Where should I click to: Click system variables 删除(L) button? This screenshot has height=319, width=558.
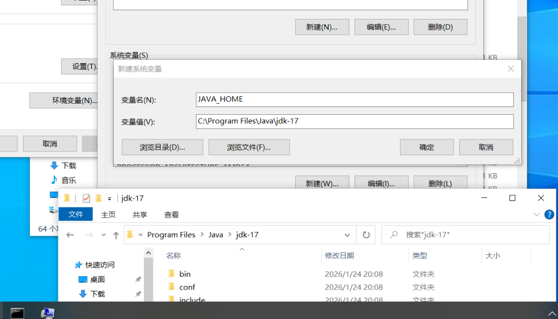point(440,184)
